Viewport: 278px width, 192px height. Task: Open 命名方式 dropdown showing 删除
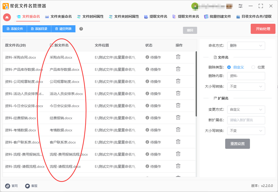pyautogui.click(x=246, y=46)
